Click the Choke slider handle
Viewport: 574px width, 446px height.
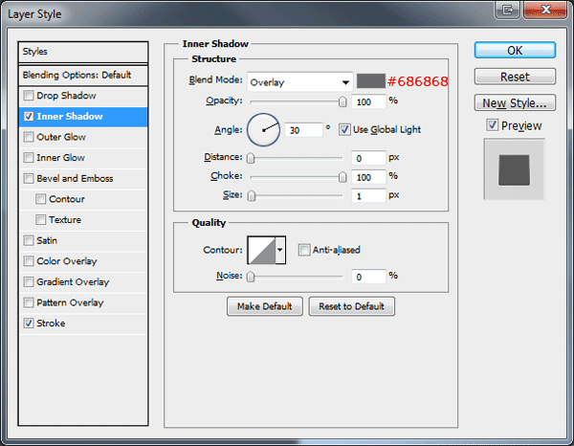tap(342, 177)
